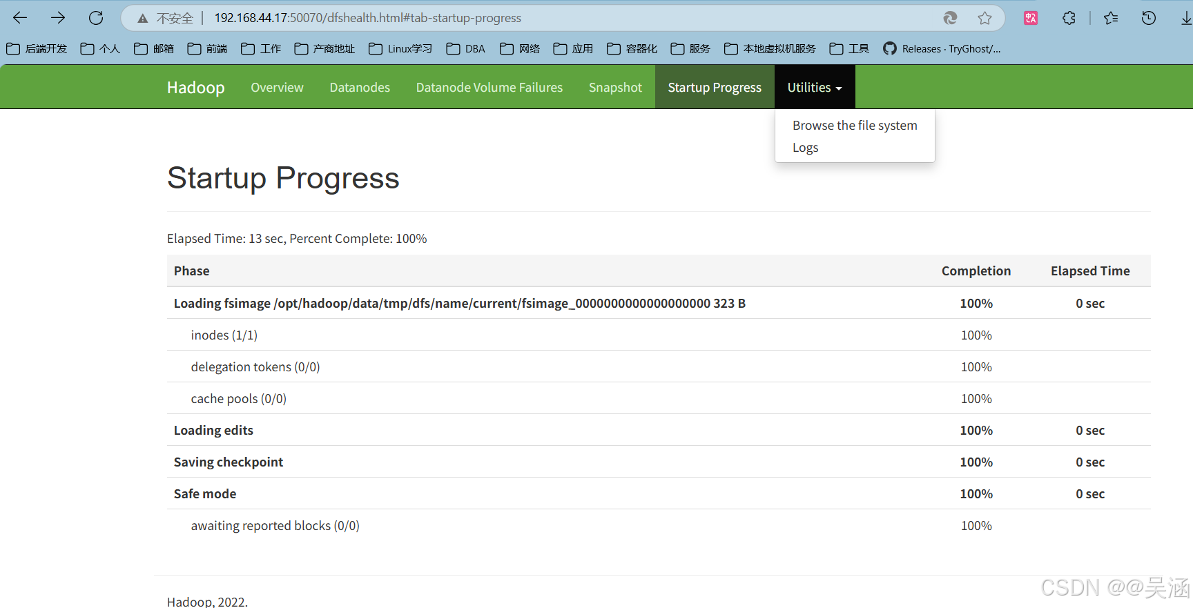Click the Edge read-aloud icon in address bar
1193x608 pixels.
(x=951, y=18)
